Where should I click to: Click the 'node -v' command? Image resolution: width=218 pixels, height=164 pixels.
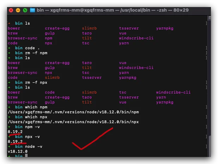pyautogui.click(x=34, y=146)
